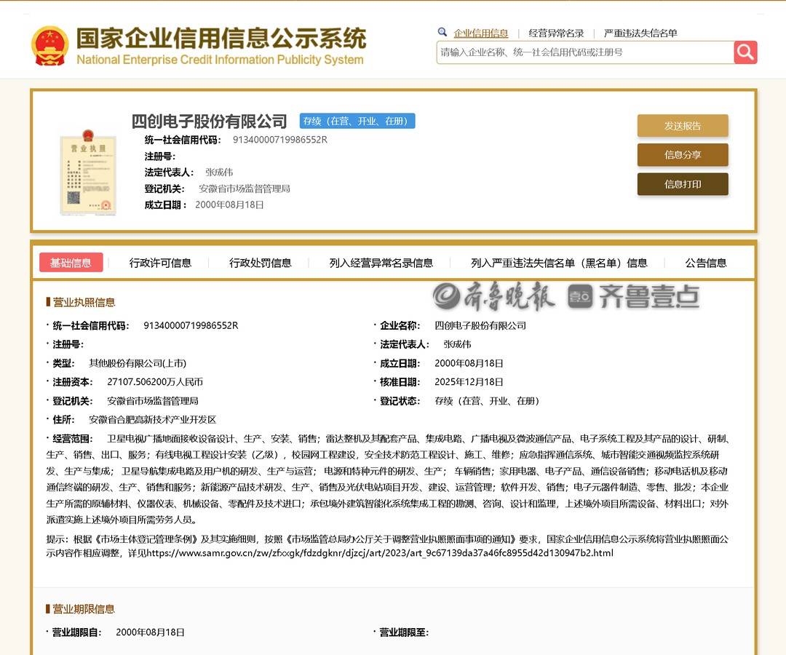Click the 信息分享 button
786x655 pixels.
(x=682, y=154)
